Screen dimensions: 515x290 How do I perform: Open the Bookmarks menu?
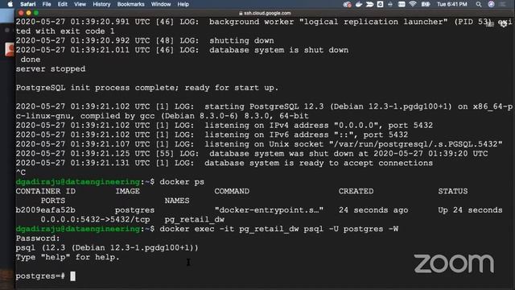[x=130, y=4]
